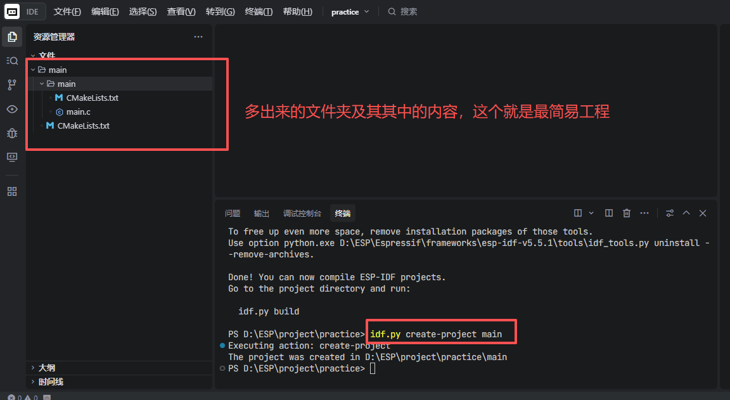
Task: Open the 文件(F) menu
Action: click(x=67, y=11)
